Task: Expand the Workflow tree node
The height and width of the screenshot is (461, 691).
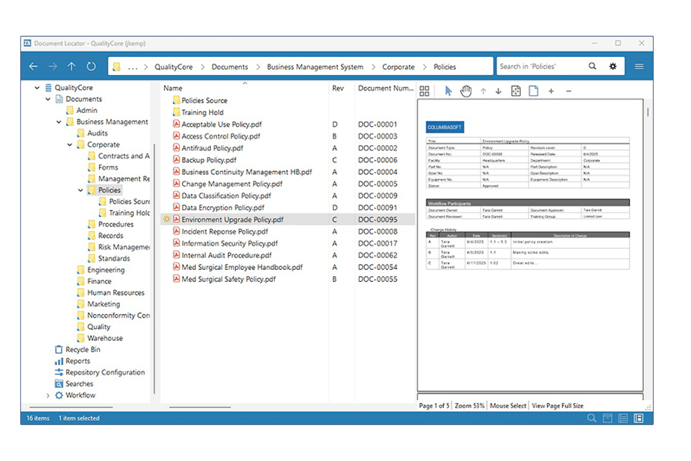Action: 48,395
